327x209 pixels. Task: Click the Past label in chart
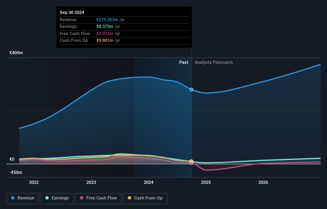click(x=184, y=62)
